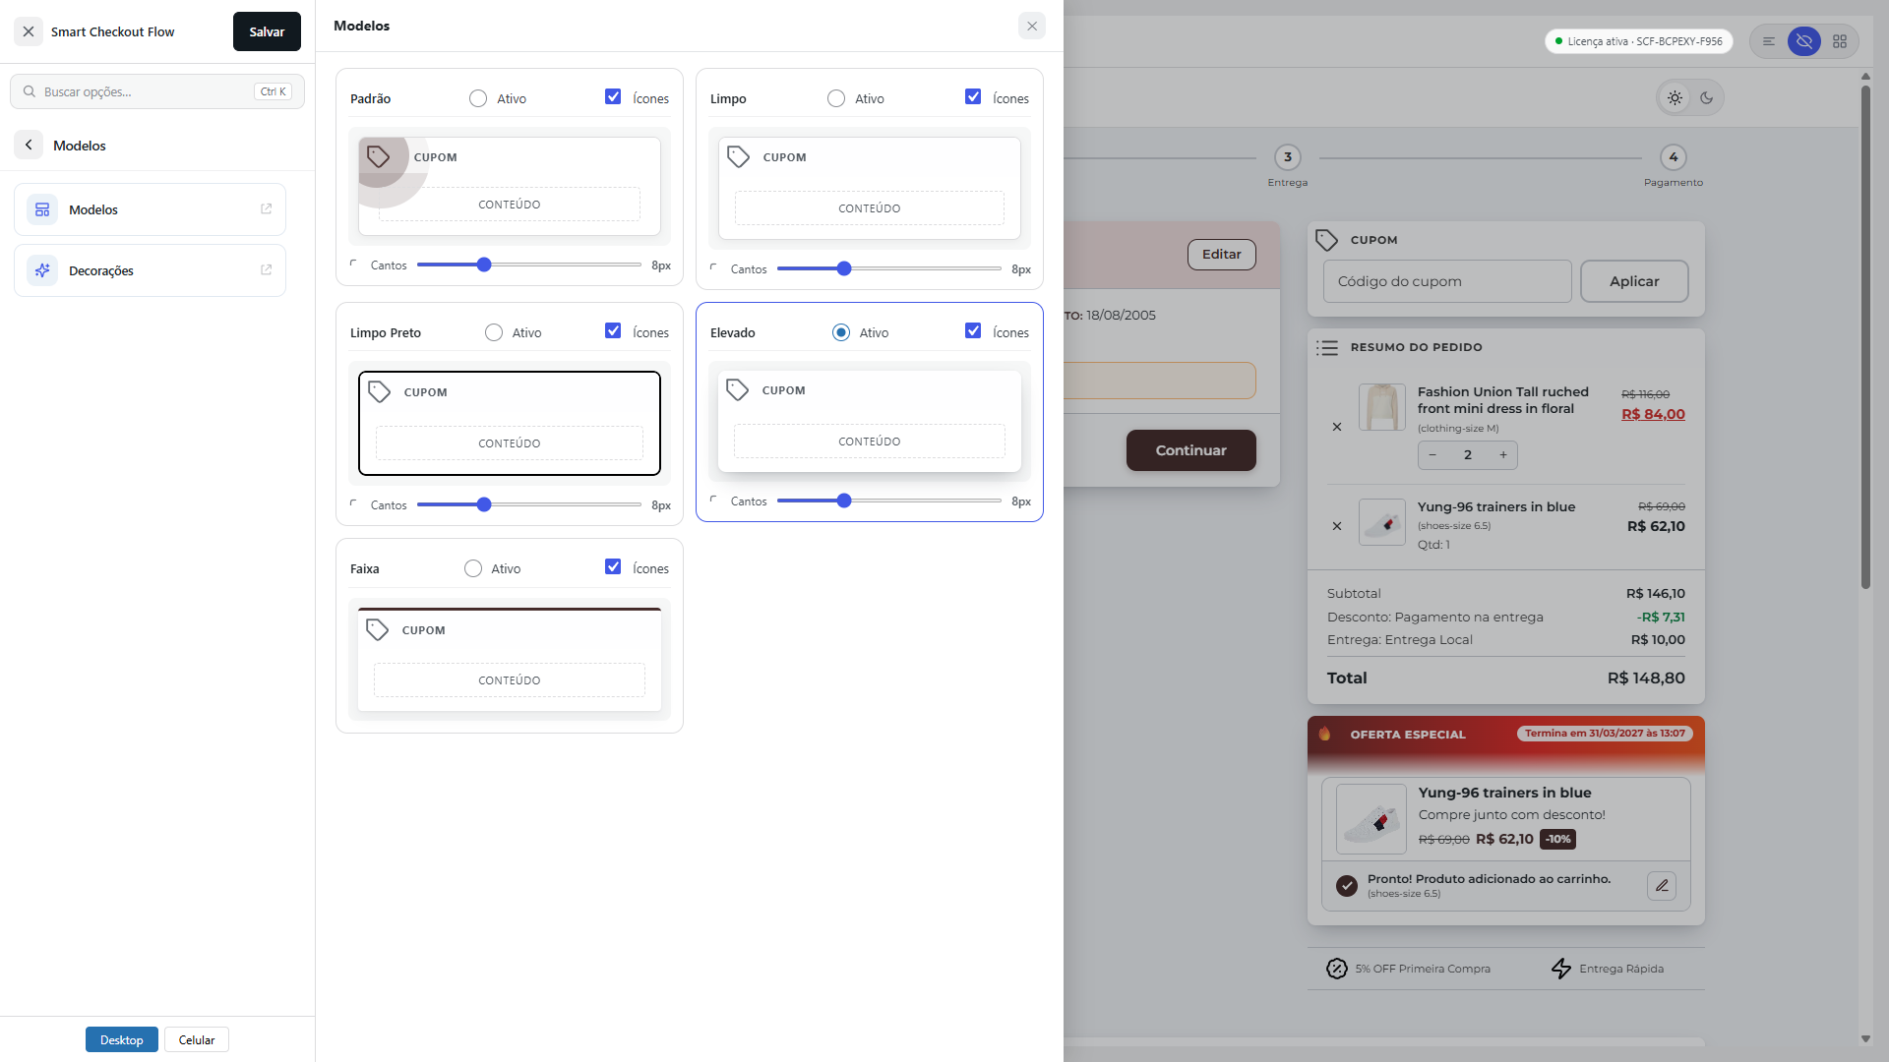Screen dimensions: 1889x1062
Task: Click the Padrão model preview thumbnail
Action: [x=510, y=186]
